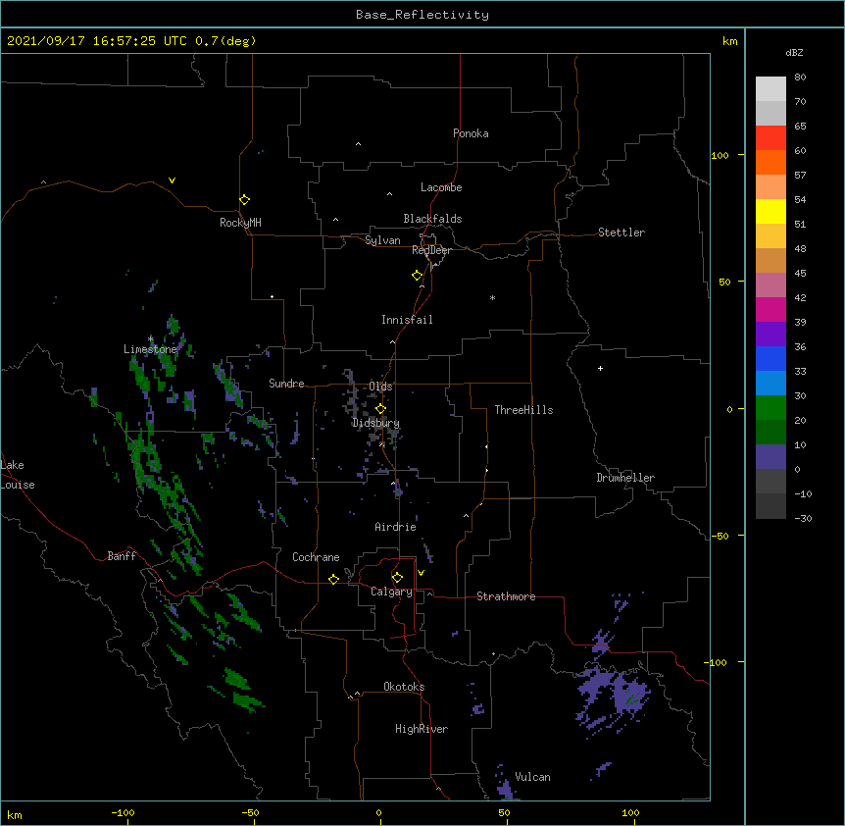Viewport: 845px width, 826px height.
Task: Click the Didsbury town label
Action: [376, 423]
